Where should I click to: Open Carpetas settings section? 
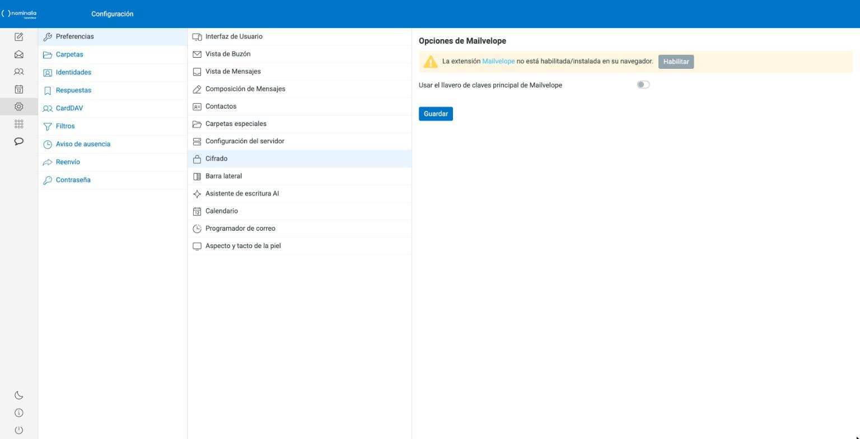pyautogui.click(x=113, y=54)
